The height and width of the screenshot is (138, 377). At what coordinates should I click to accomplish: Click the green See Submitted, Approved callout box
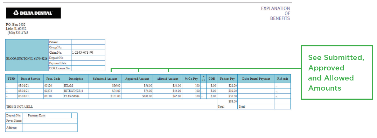click(337, 73)
